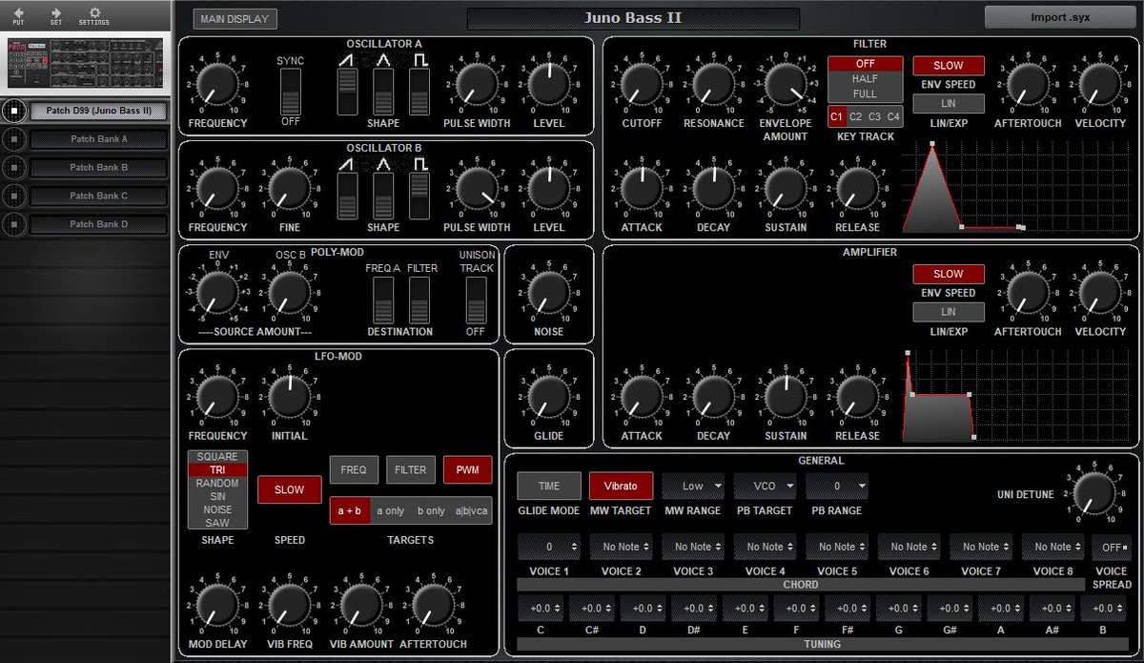Toggle Poly-Mod FILTER destination switch
Screen dimensions: 1144x663
click(419, 300)
